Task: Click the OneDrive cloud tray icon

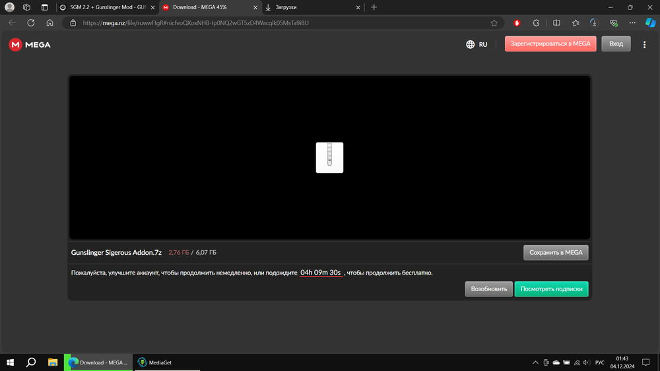Action: click(556, 362)
